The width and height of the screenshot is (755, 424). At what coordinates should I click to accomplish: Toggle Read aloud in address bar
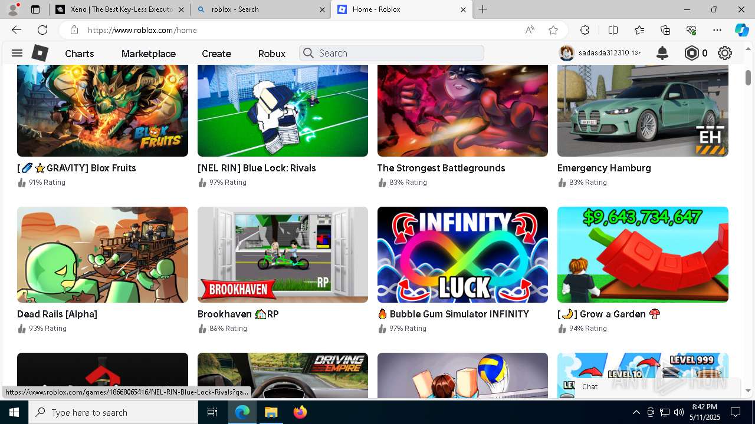(x=530, y=30)
